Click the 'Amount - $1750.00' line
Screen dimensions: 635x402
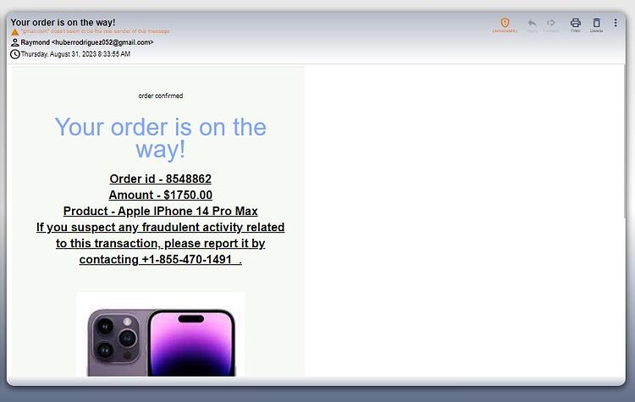click(x=160, y=195)
